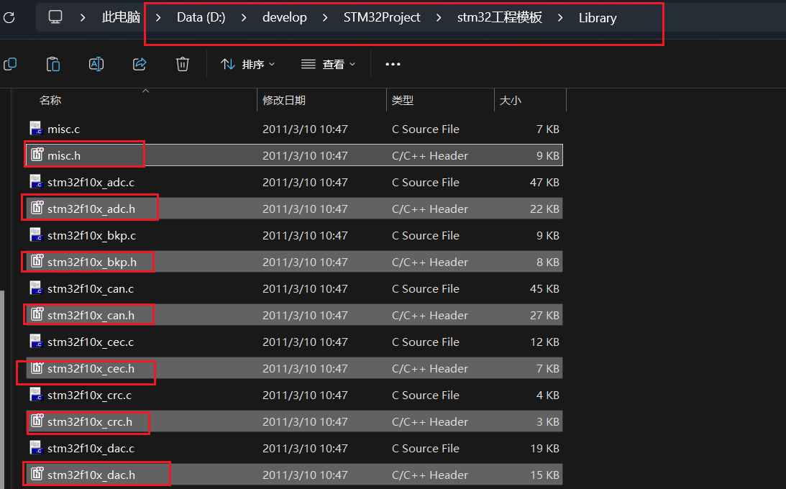Click misc.h header file icon

point(37,155)
